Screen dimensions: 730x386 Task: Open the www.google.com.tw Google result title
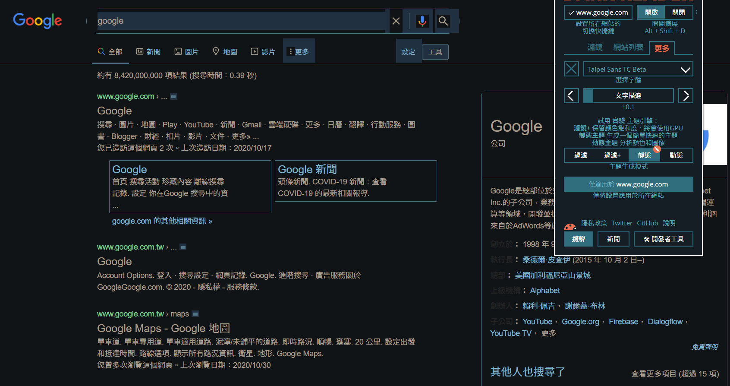[x=114, y=262]
